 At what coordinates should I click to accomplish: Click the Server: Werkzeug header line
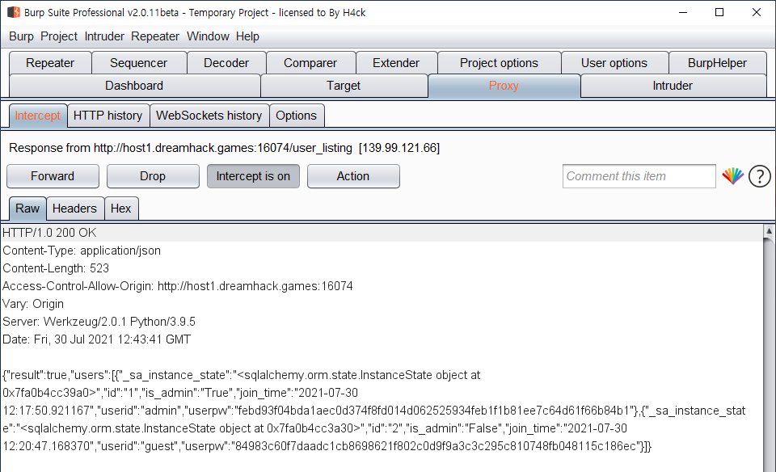tap(99, 322)
